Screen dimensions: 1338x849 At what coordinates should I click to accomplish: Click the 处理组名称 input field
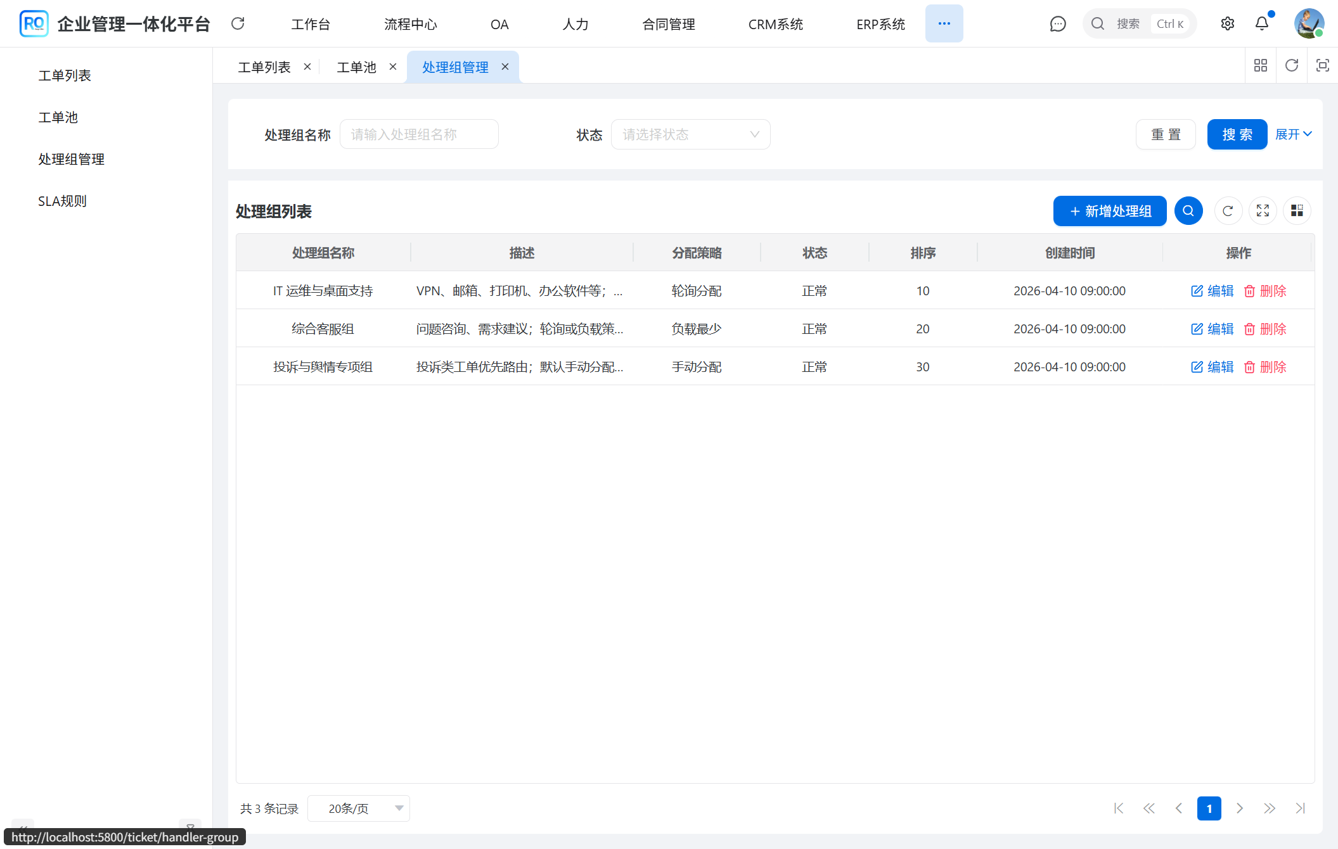click(x=419, y=134)
